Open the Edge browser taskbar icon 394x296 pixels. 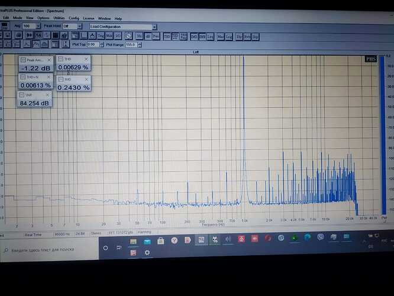click(x=307, y=237)
